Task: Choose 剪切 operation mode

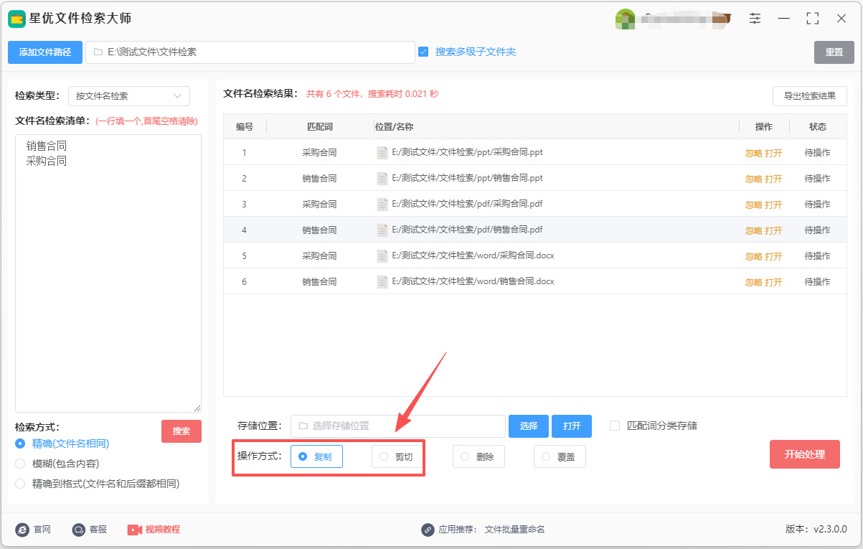Action: [397, 456]
